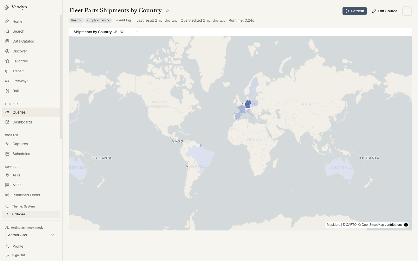
Task: Click Sign Out
Action: tap(31, 255)
